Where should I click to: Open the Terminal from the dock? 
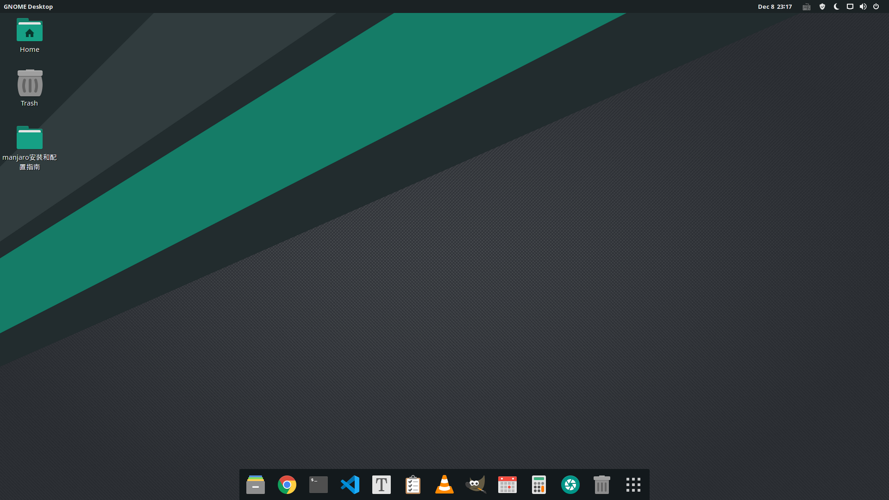click(x=319, y=485)
